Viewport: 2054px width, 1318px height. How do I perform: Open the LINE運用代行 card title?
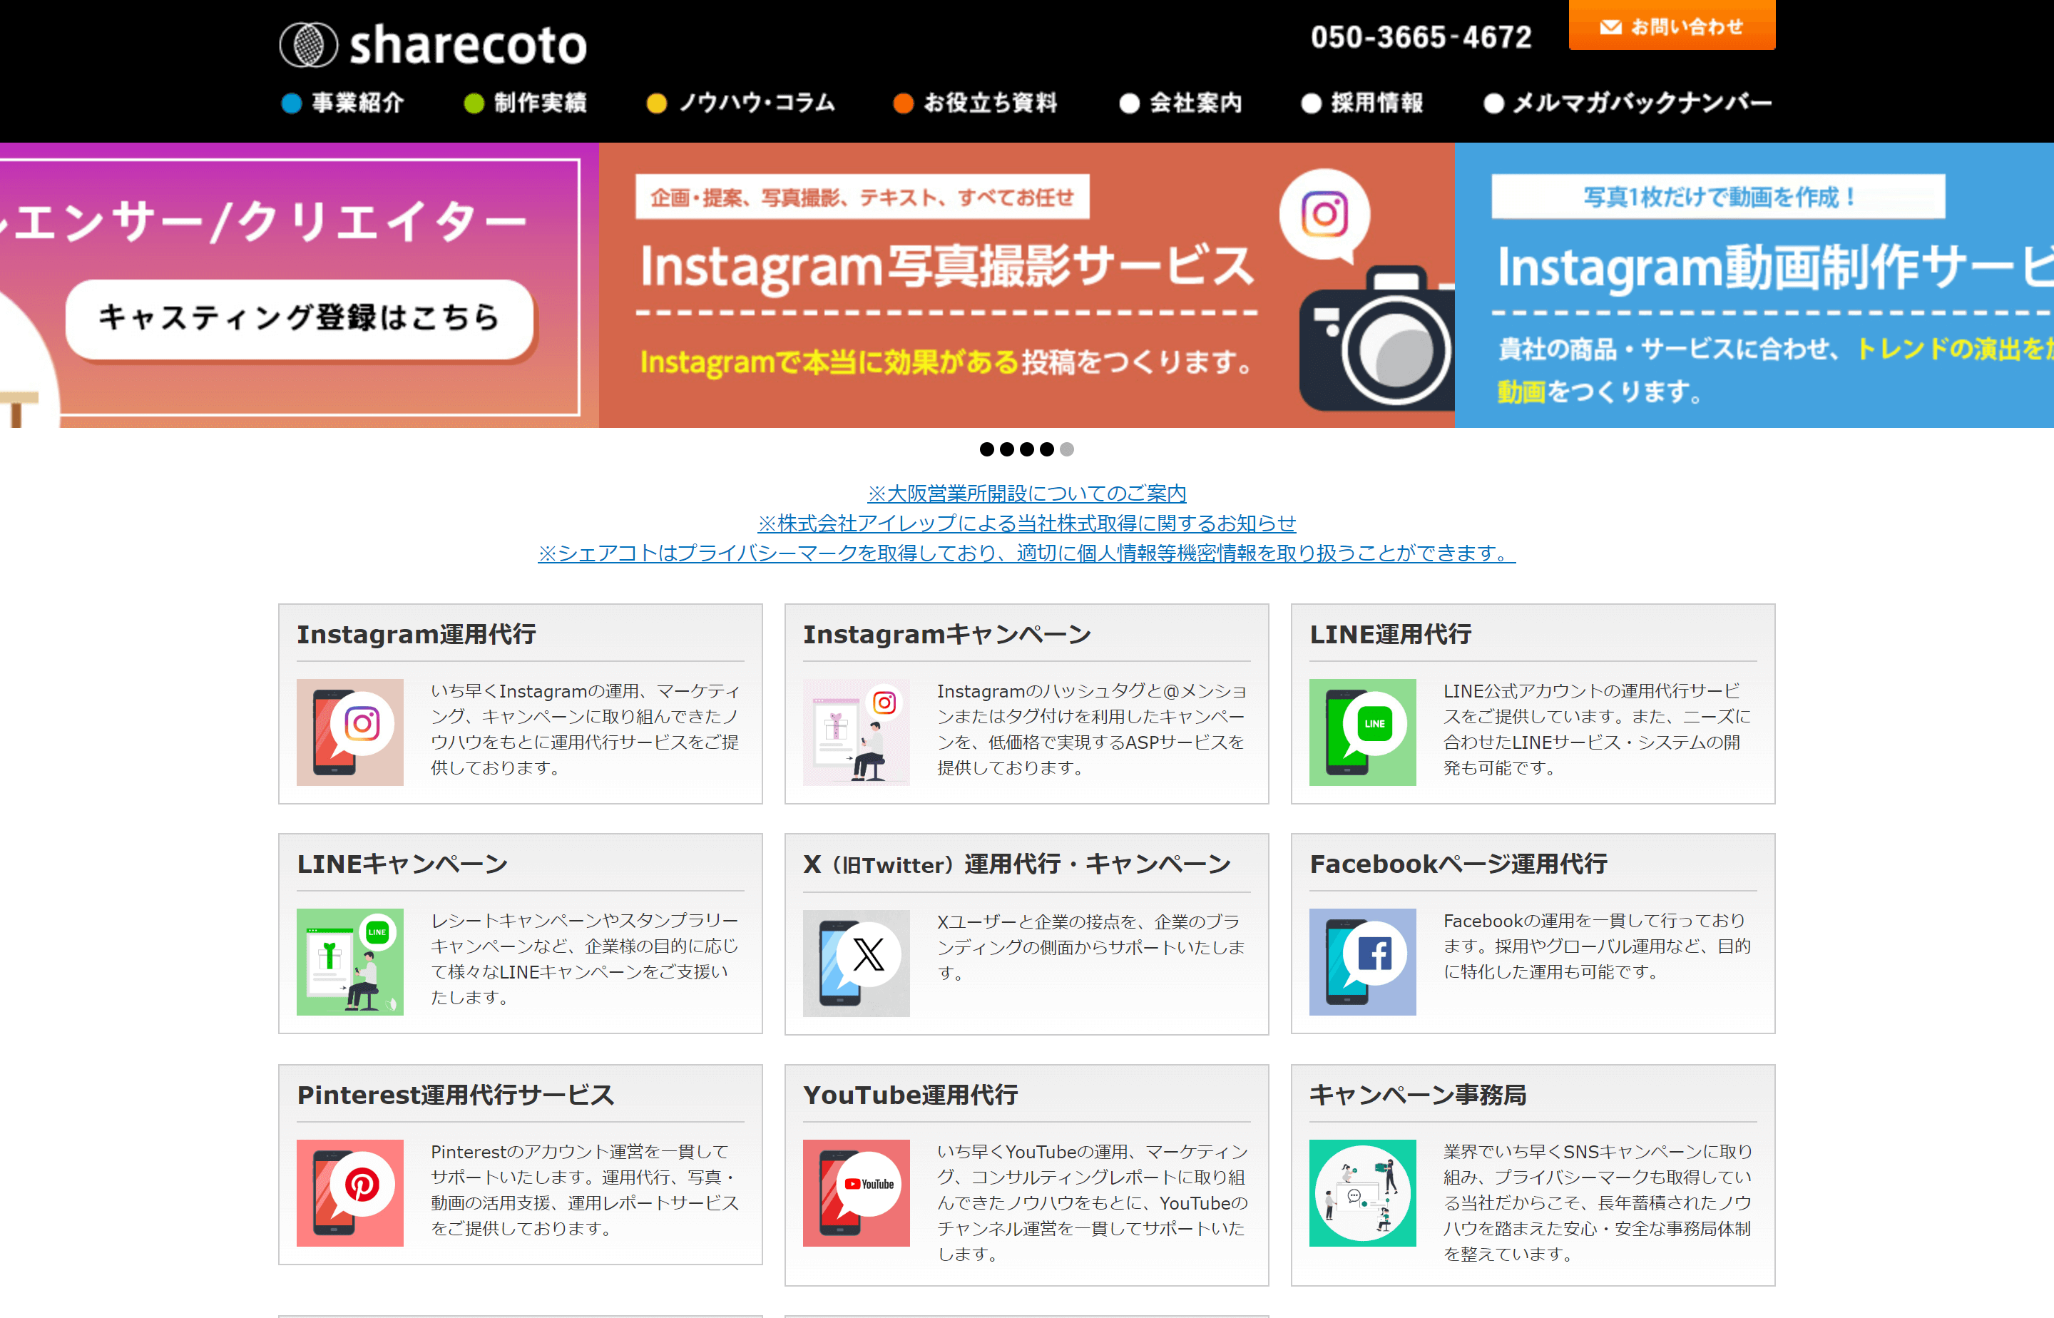[1390, 634]
